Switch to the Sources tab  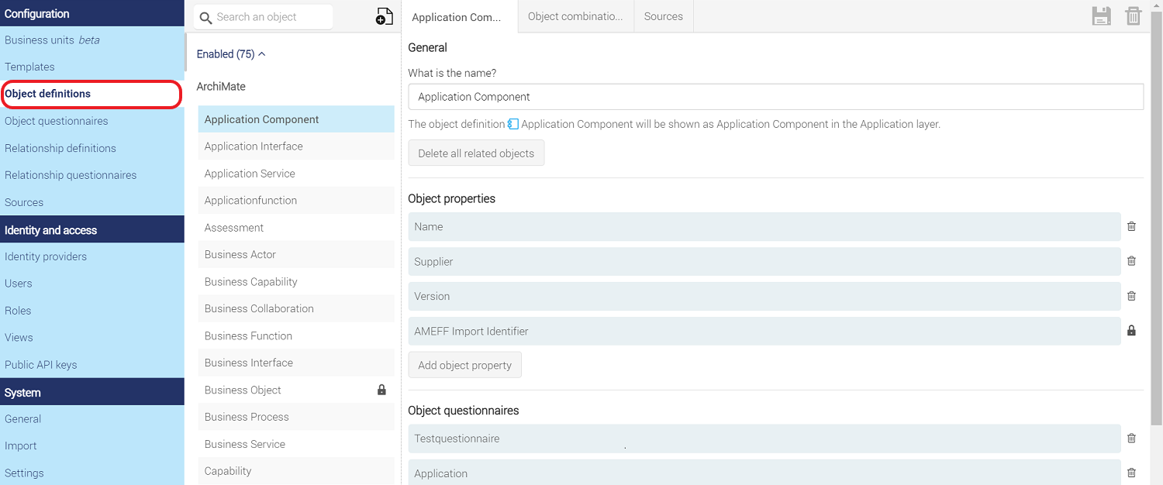pos(664,16)
